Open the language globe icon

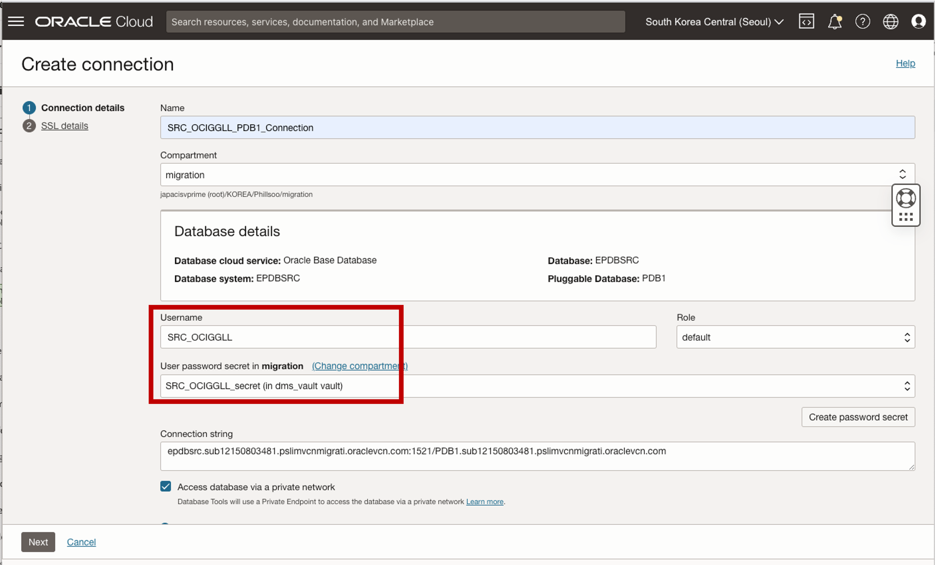click(x=890, y=22)
